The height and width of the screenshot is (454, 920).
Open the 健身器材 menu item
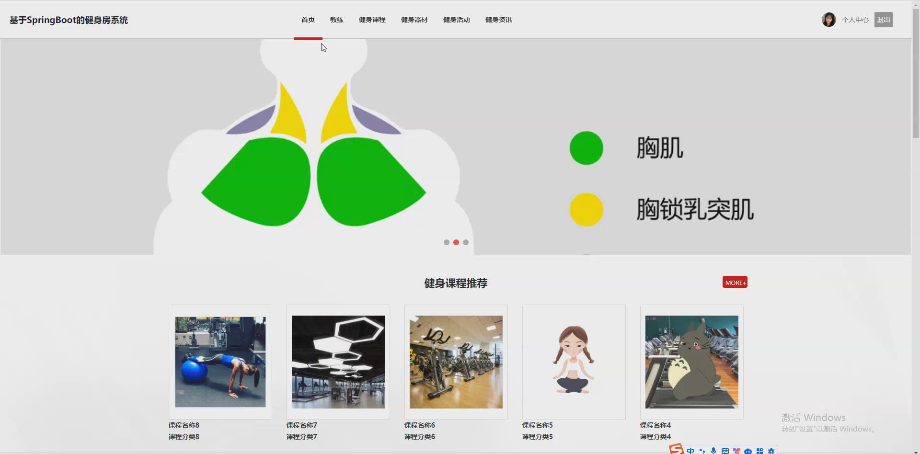414,20
